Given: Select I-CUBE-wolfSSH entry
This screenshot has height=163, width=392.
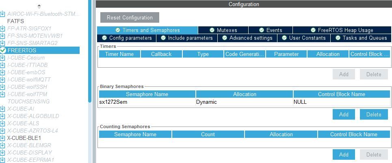Looking at the screenshot, I should click(x=27, y=87).
